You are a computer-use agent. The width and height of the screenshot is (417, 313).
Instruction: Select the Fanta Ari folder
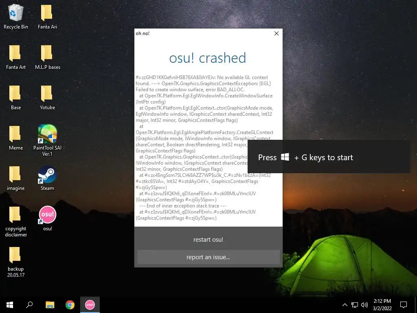point(47,16)
